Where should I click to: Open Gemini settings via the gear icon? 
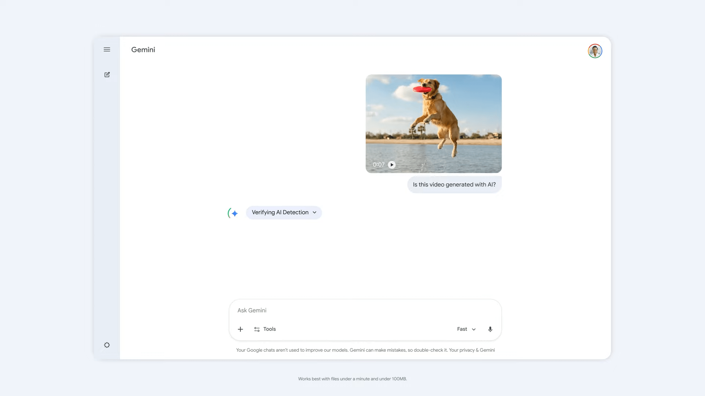107,345
